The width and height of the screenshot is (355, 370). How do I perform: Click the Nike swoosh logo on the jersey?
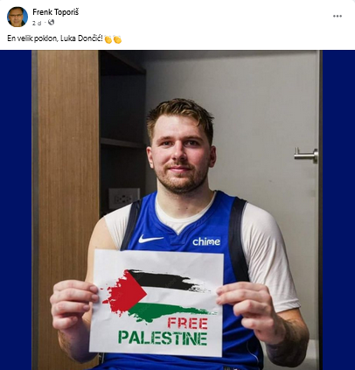(x=150, y=239)
